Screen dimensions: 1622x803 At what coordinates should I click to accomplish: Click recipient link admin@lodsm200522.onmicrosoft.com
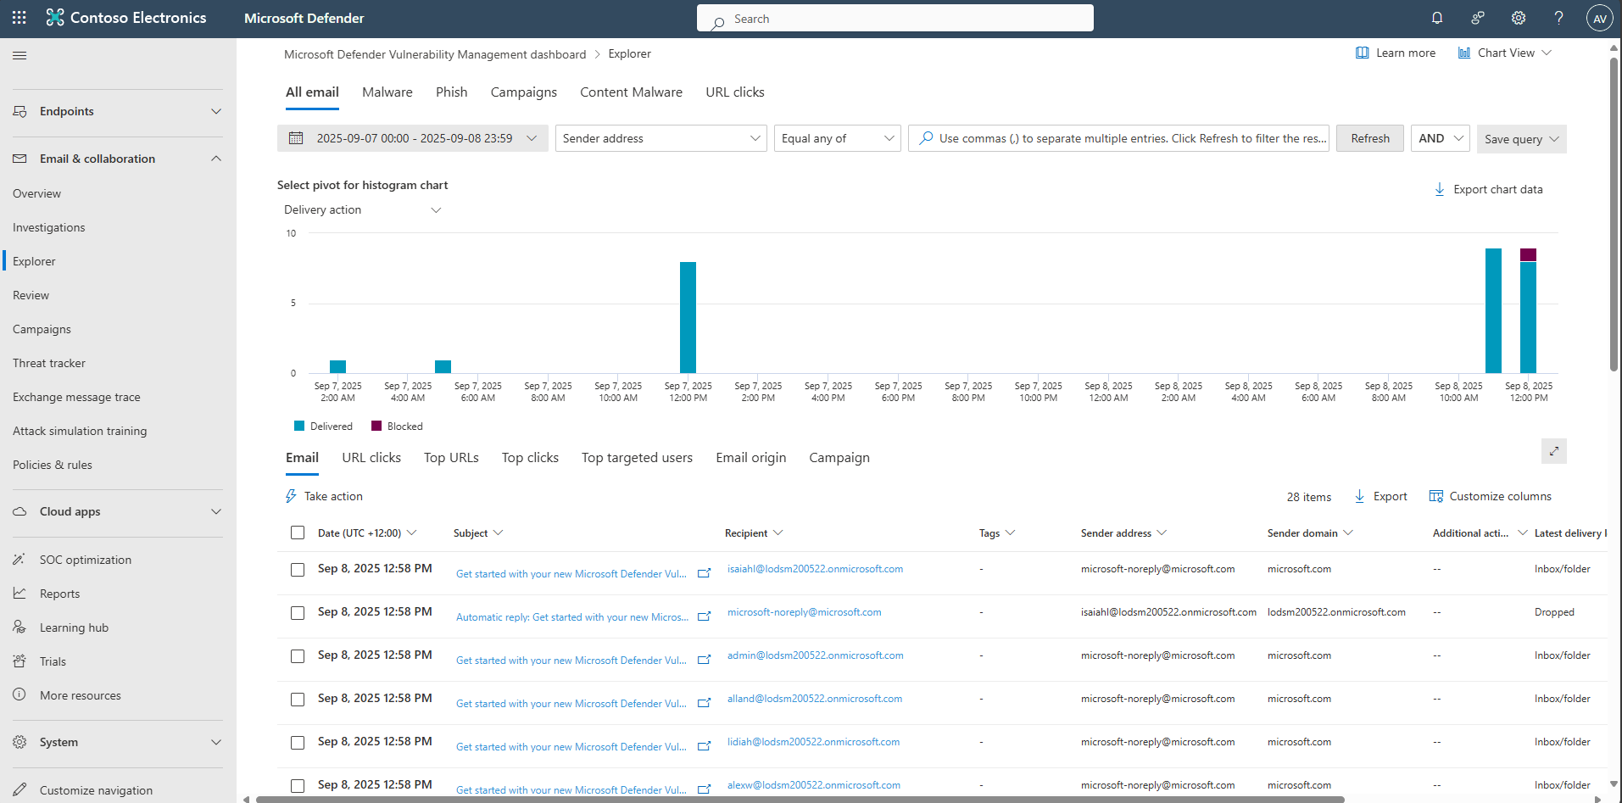[x=816, y=655]
